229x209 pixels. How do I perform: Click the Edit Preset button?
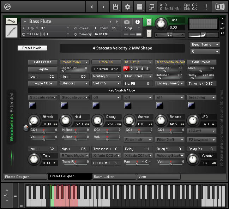click(x=43, y=62)
